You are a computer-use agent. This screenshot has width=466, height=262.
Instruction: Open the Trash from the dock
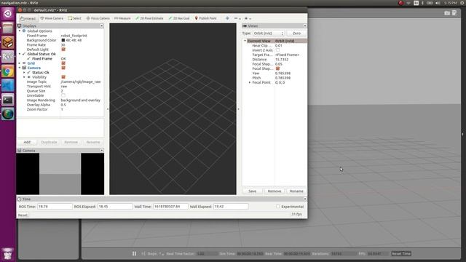[8, 254]
